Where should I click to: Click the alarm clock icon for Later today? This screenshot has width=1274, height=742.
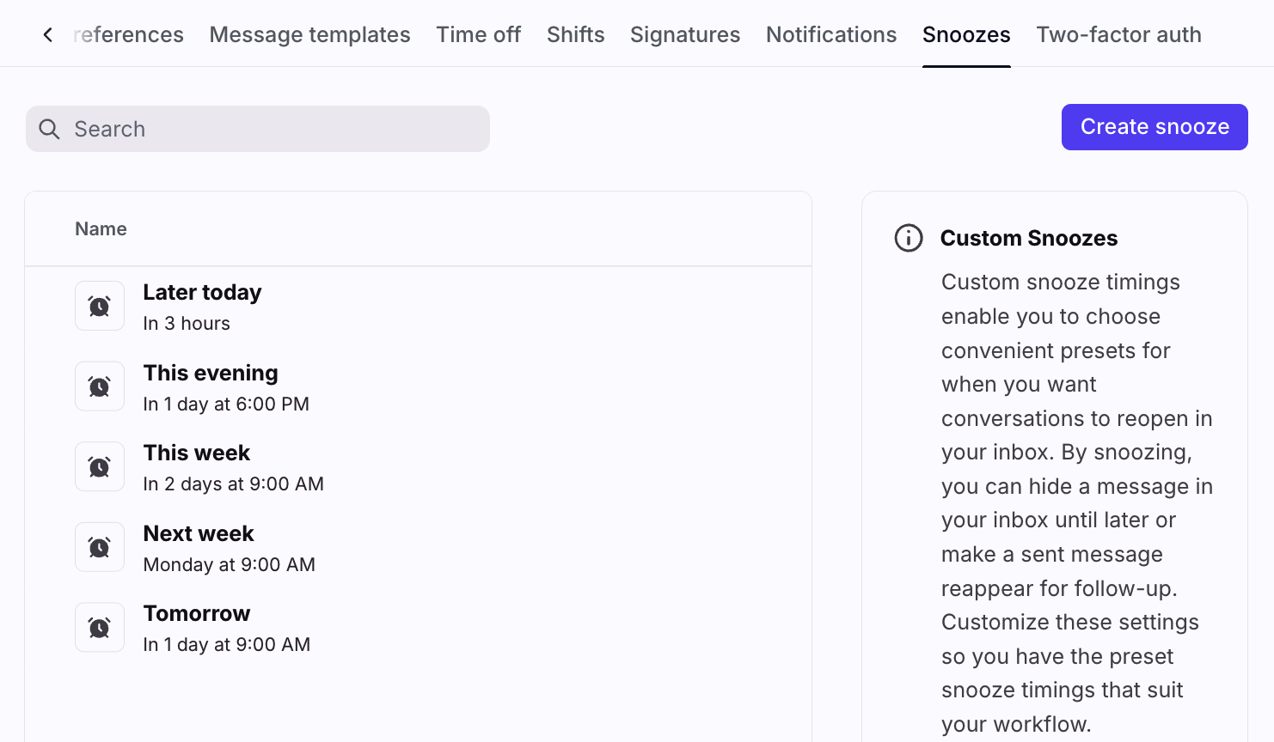100,307
